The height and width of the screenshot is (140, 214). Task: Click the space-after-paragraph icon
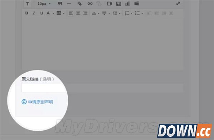pos(104,13)
